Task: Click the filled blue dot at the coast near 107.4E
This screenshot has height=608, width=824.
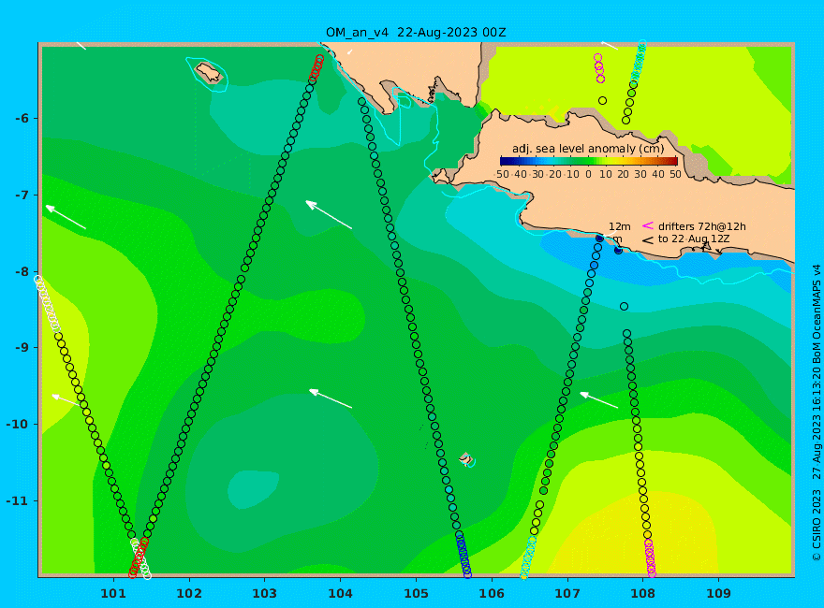Action: [x=599, y=239]
